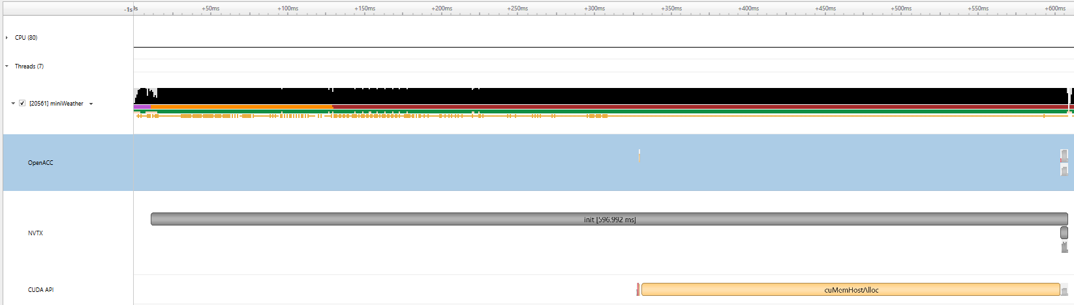Viewport: 1074px width, 305px height.
Task: Collapse the Threads (7) group
Action: [x=7, y=66]
